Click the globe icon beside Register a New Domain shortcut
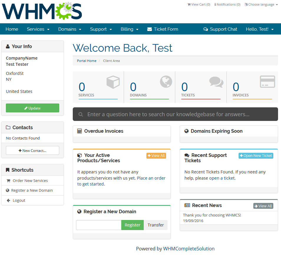The height and width of the screenshot is (261, 281). point(8,191)
